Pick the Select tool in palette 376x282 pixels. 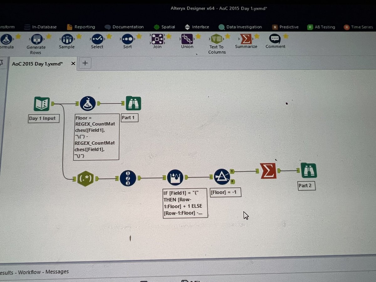point(97,42)
